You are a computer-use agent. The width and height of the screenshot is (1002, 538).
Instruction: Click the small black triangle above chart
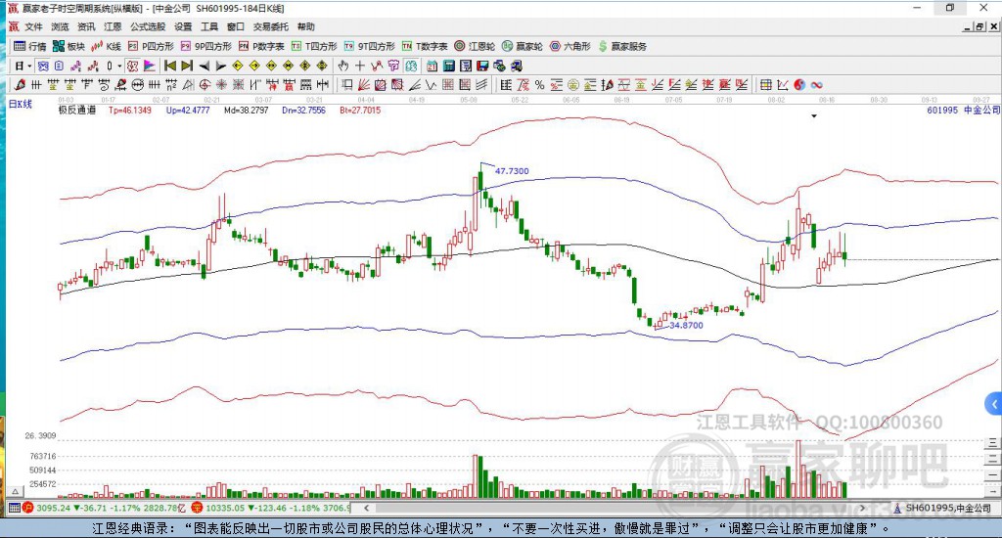pyautogui.click(x=814, y=116)
